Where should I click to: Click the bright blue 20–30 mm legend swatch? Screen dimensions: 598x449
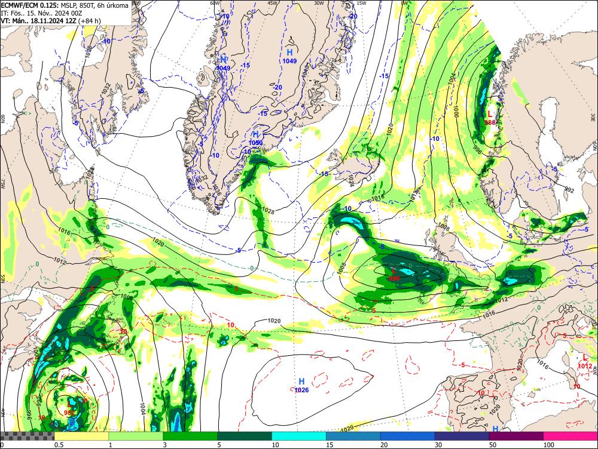pos(408,436)
